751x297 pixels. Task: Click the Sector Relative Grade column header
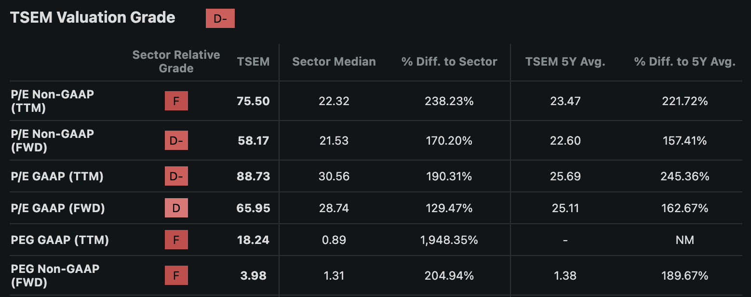[x=176, y=62]
